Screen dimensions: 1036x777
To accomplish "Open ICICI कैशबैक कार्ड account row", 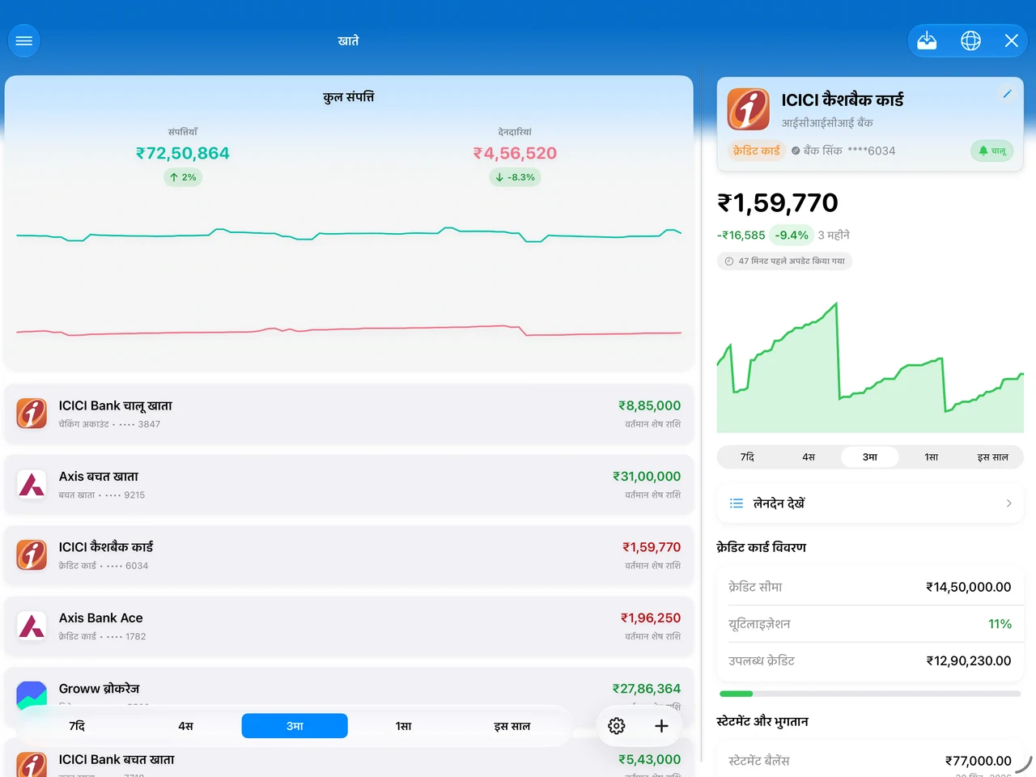I will (x=349, y=555).
